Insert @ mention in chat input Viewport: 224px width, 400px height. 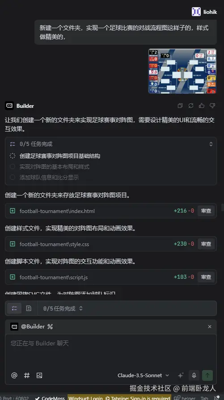click(x=14, y=375)
